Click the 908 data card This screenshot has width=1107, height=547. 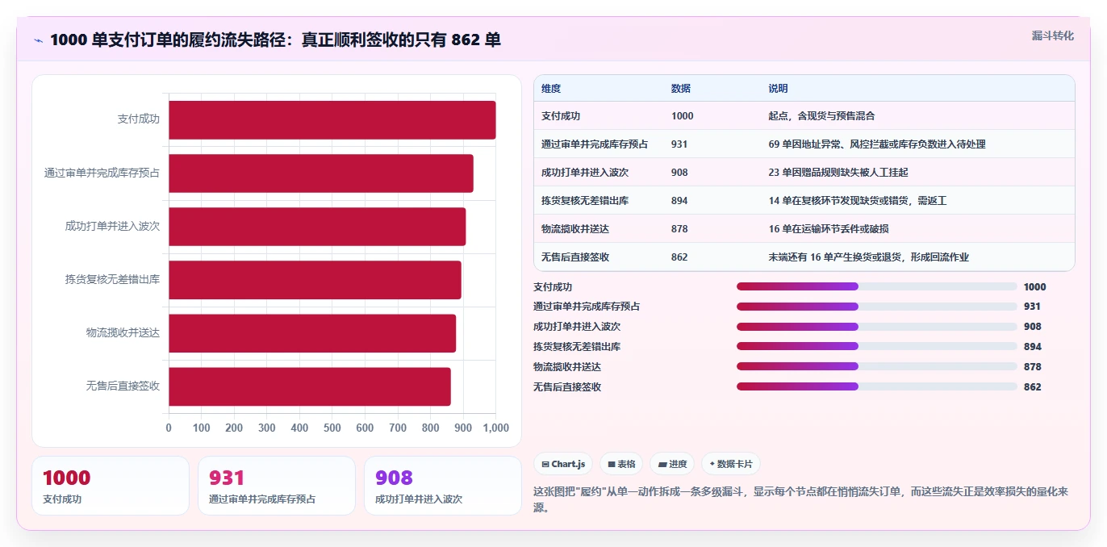click(443, 486)
